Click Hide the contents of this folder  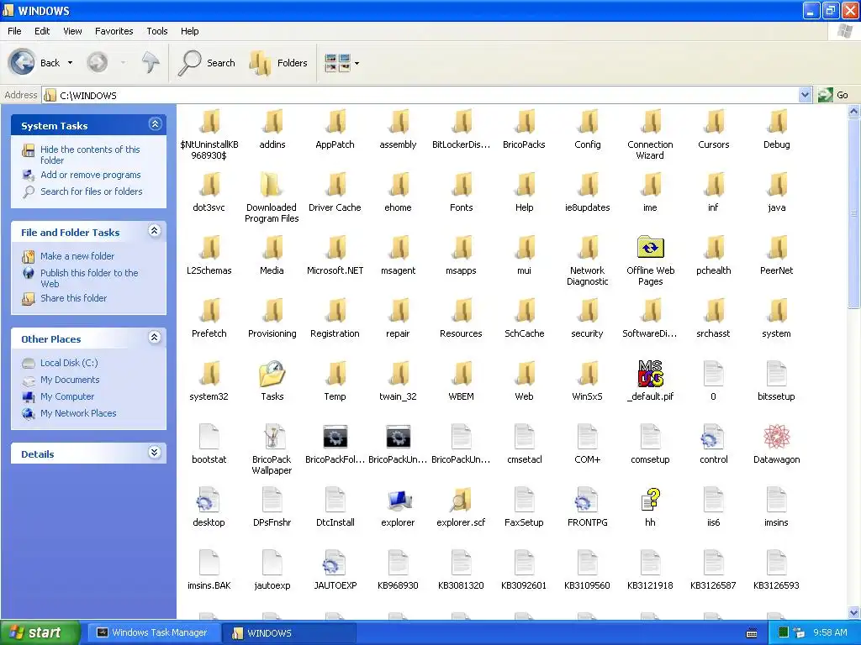(x=90, y=155)
